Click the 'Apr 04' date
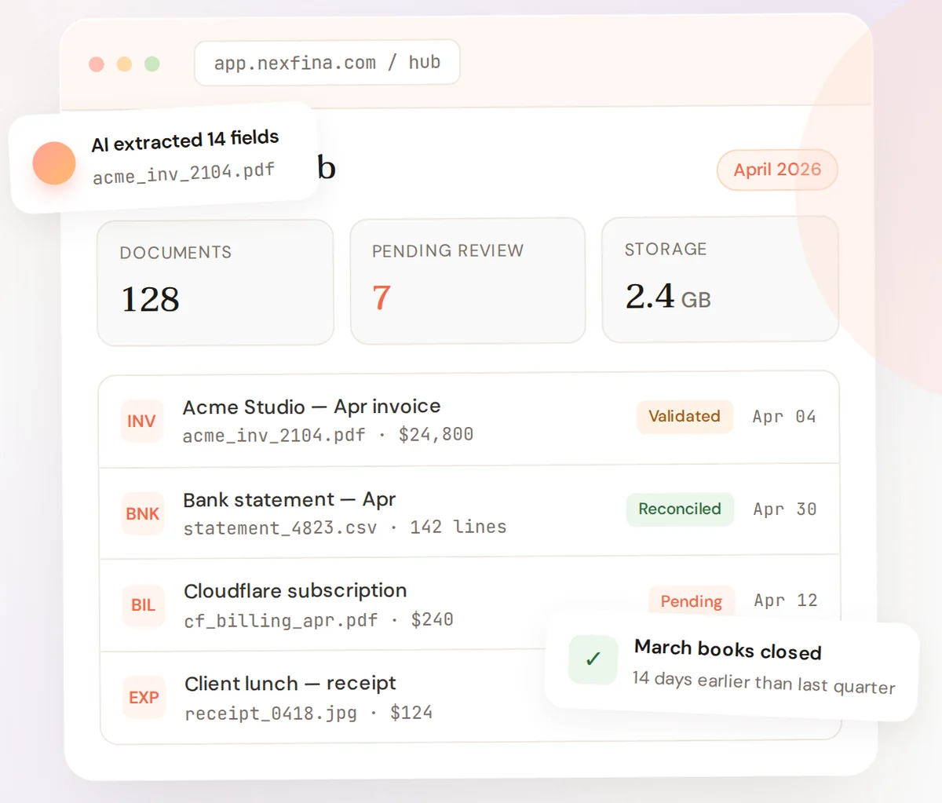Viewport: 942px width, 803px height. (x=784, y=417)
